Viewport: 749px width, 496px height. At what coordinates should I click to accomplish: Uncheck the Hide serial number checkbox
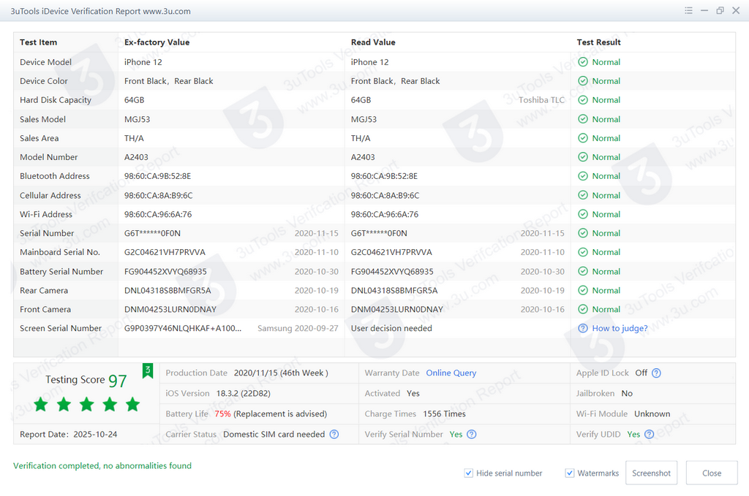469,473
